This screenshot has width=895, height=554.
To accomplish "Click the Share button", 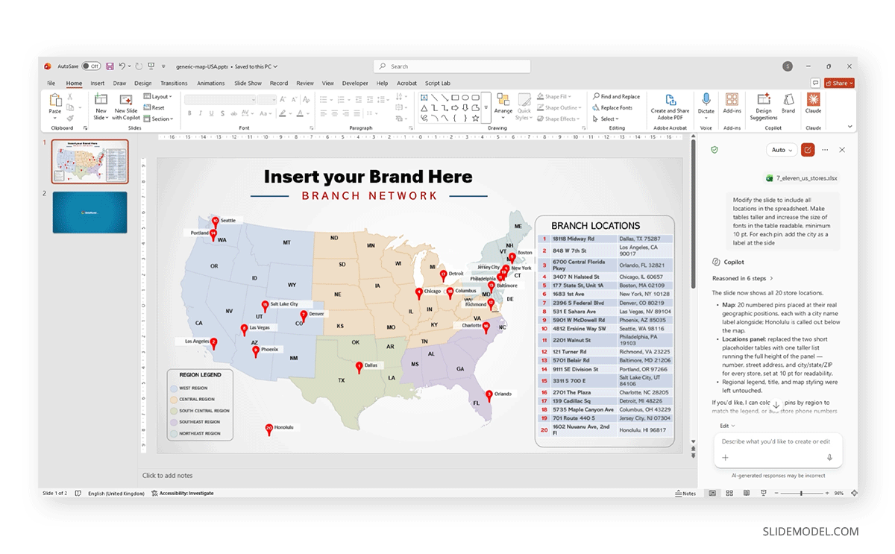I will pos(839,84).
